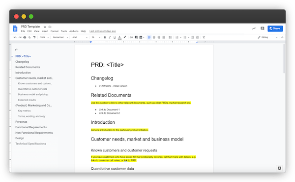Viewport: 295px width, 182px height.
Task: Open the Edit menu
Action: click(29, 31)
